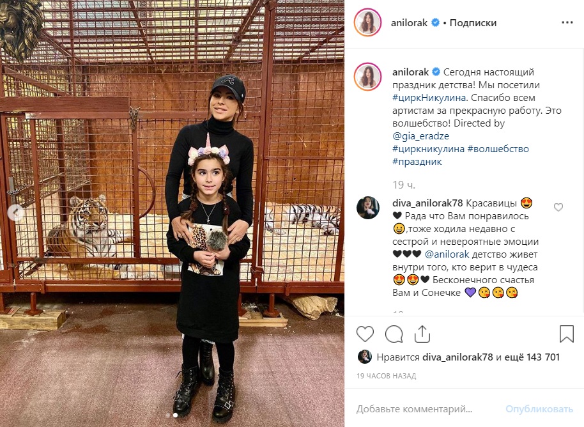584x427 pixels.
Task: Open the #праздник hashtag
Action: coord(417,161)
